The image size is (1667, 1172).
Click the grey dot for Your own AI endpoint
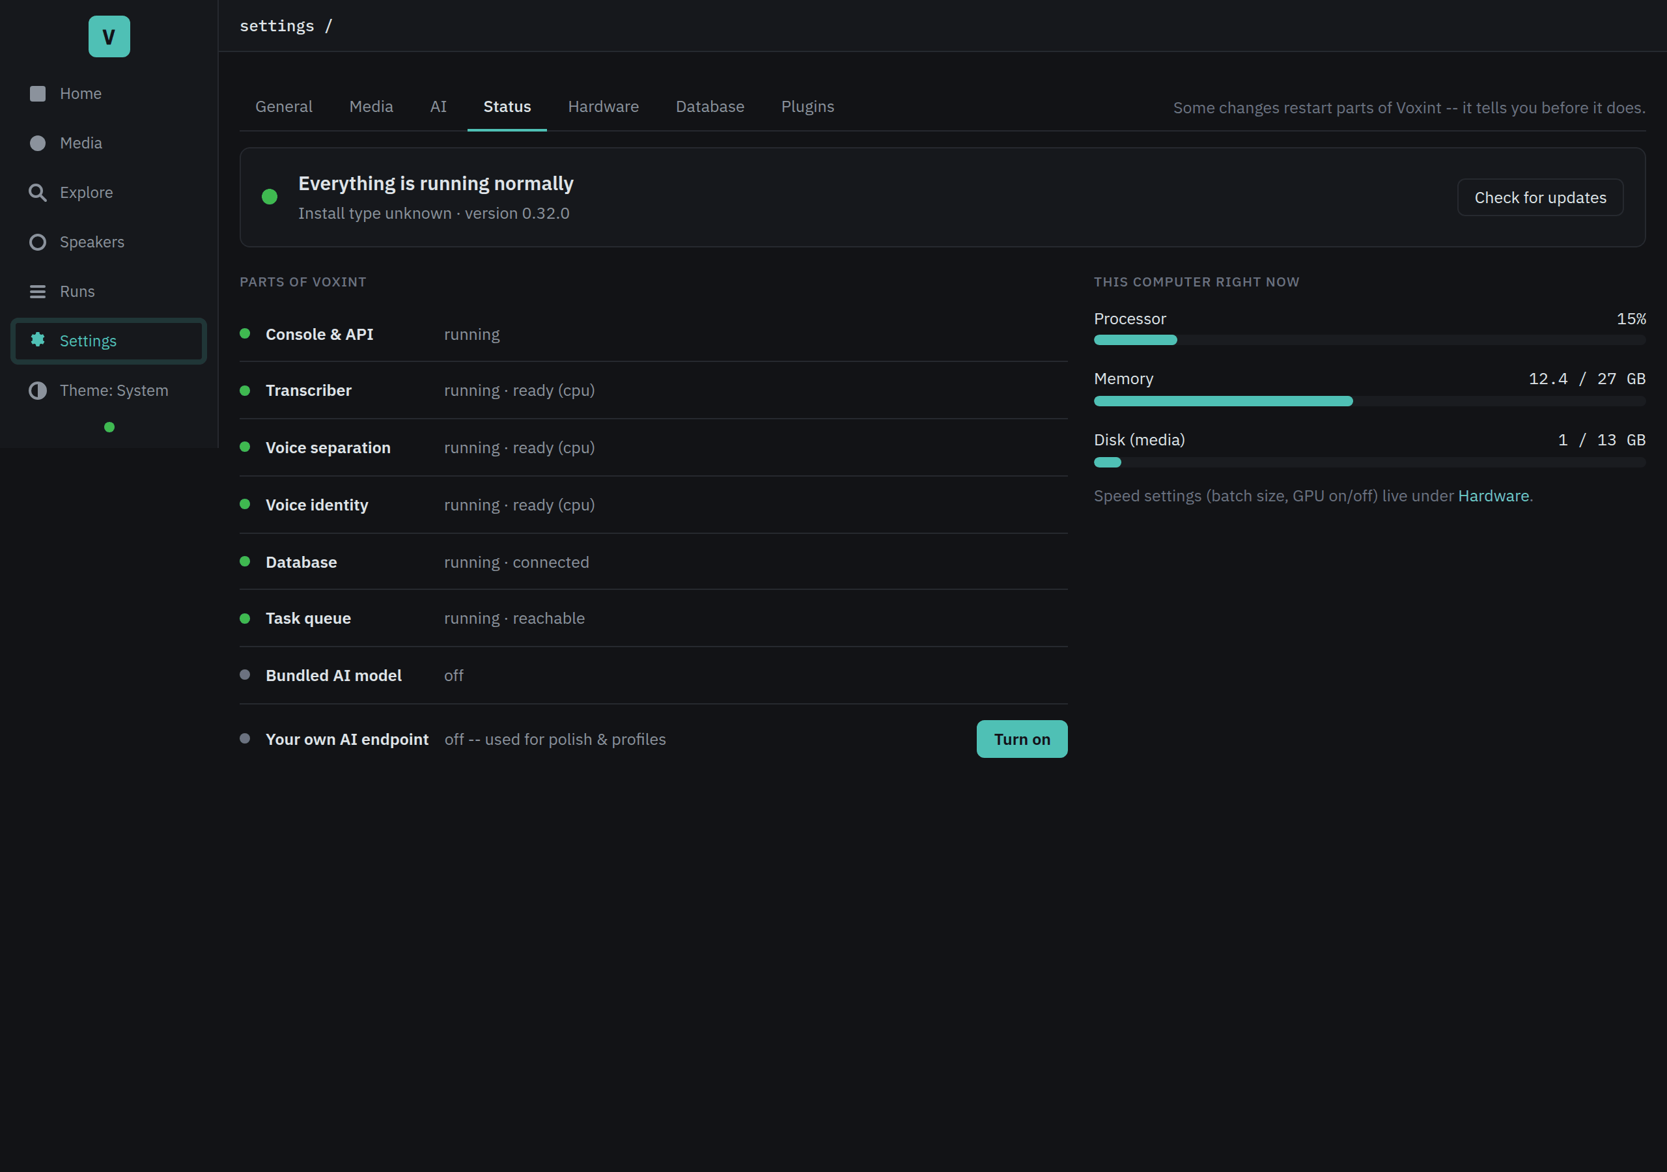point(245,738)
